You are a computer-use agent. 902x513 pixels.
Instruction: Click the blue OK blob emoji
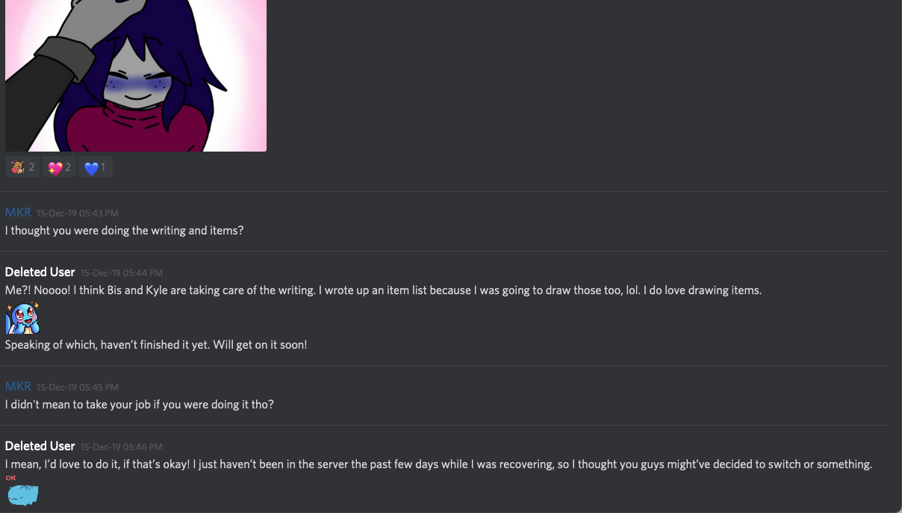[22, 493]
